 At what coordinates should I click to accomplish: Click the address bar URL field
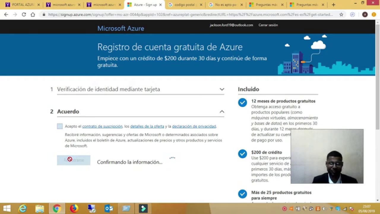[x=190, y=15]
